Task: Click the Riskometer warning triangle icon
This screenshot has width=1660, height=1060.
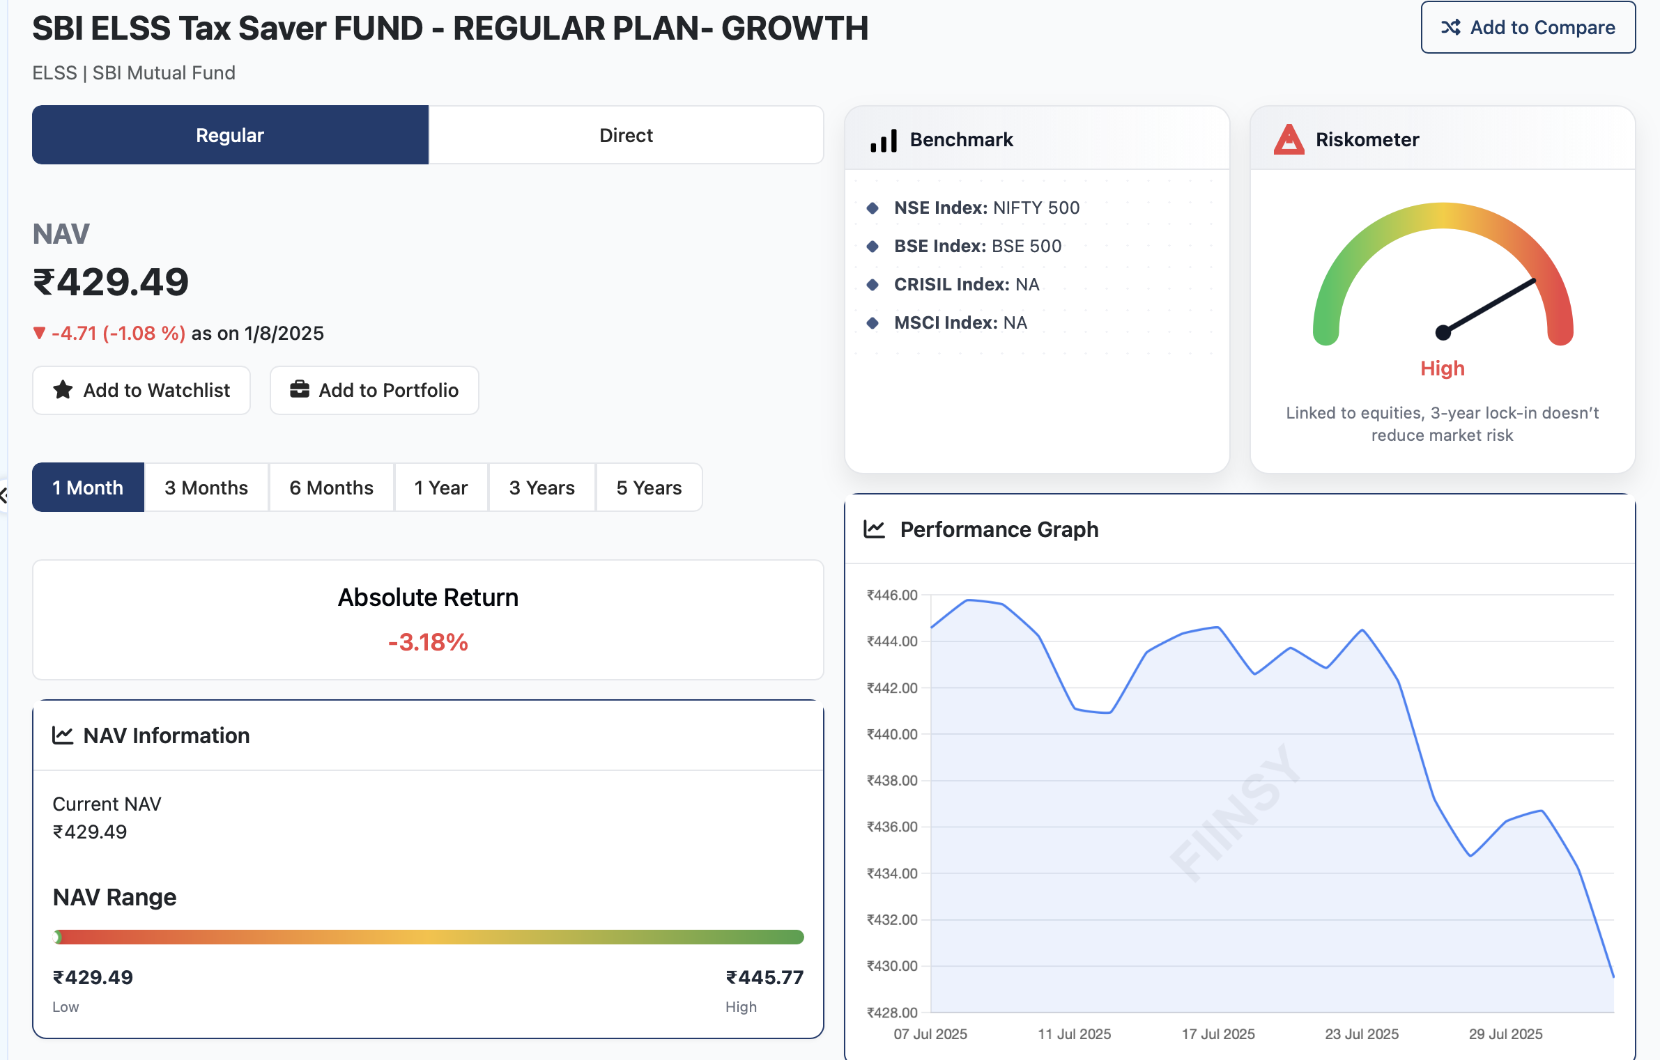Action: [1289, 139]
